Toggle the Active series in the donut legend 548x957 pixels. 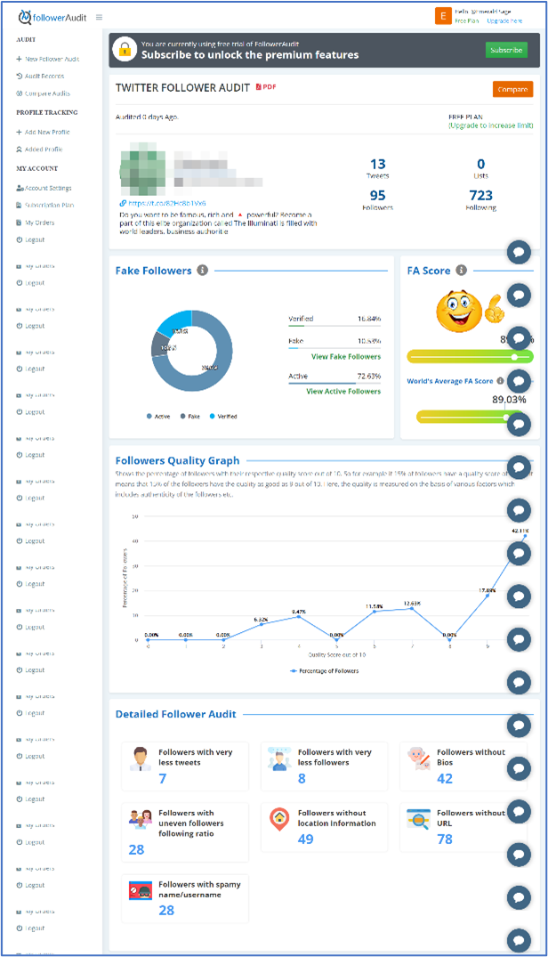point(158,417)
